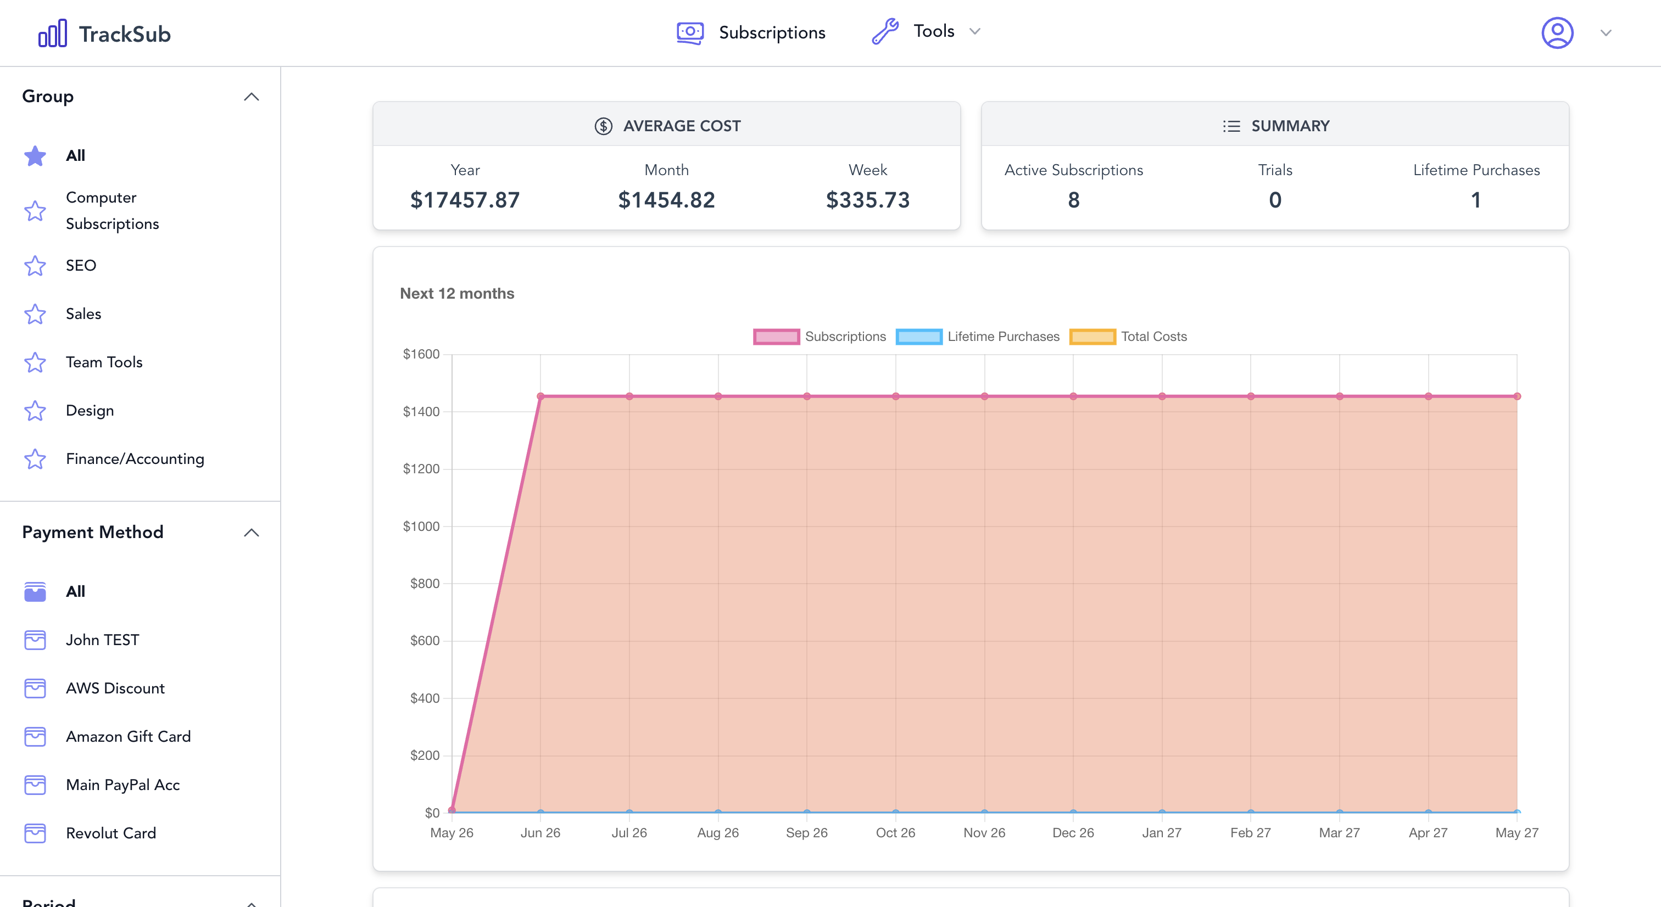Click the TrackSub bar chart logo icon
The height and width of the screenshot is (907, 1661).
(52, 33)
